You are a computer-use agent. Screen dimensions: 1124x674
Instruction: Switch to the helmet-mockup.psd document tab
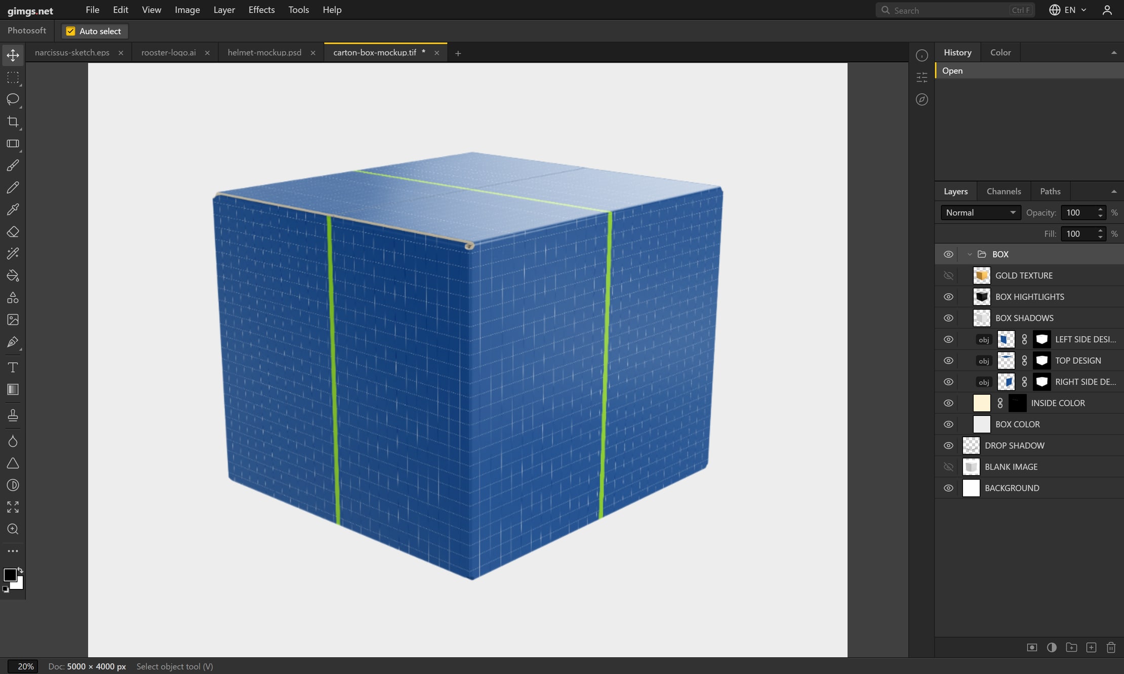(264, 53)
